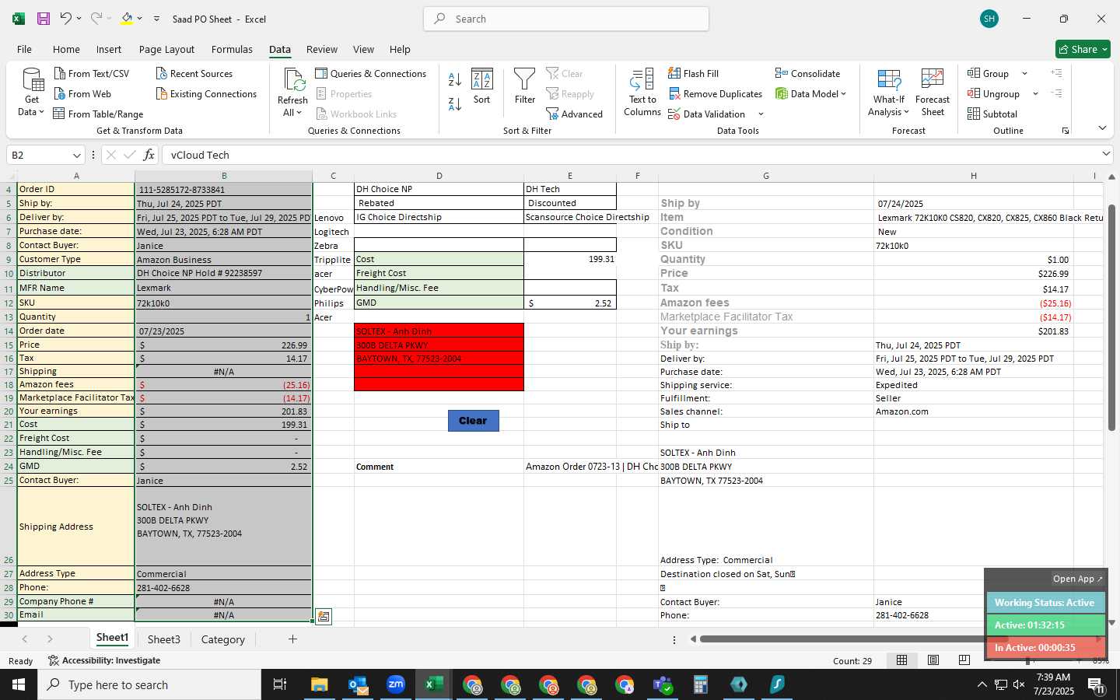Open the Sort dialog
Screen dimensions: 1120x700
click(x=482, y=86)
